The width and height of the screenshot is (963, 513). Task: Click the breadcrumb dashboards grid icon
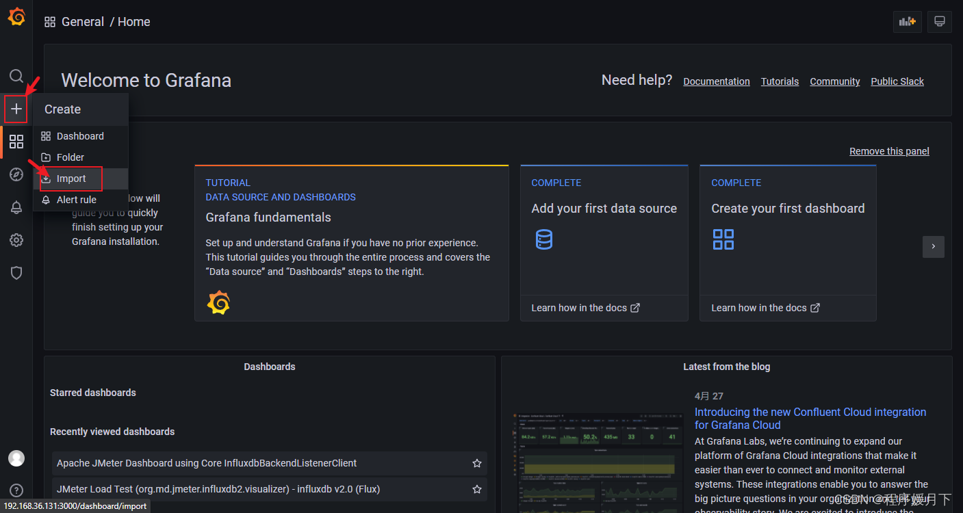pos(50,22)
